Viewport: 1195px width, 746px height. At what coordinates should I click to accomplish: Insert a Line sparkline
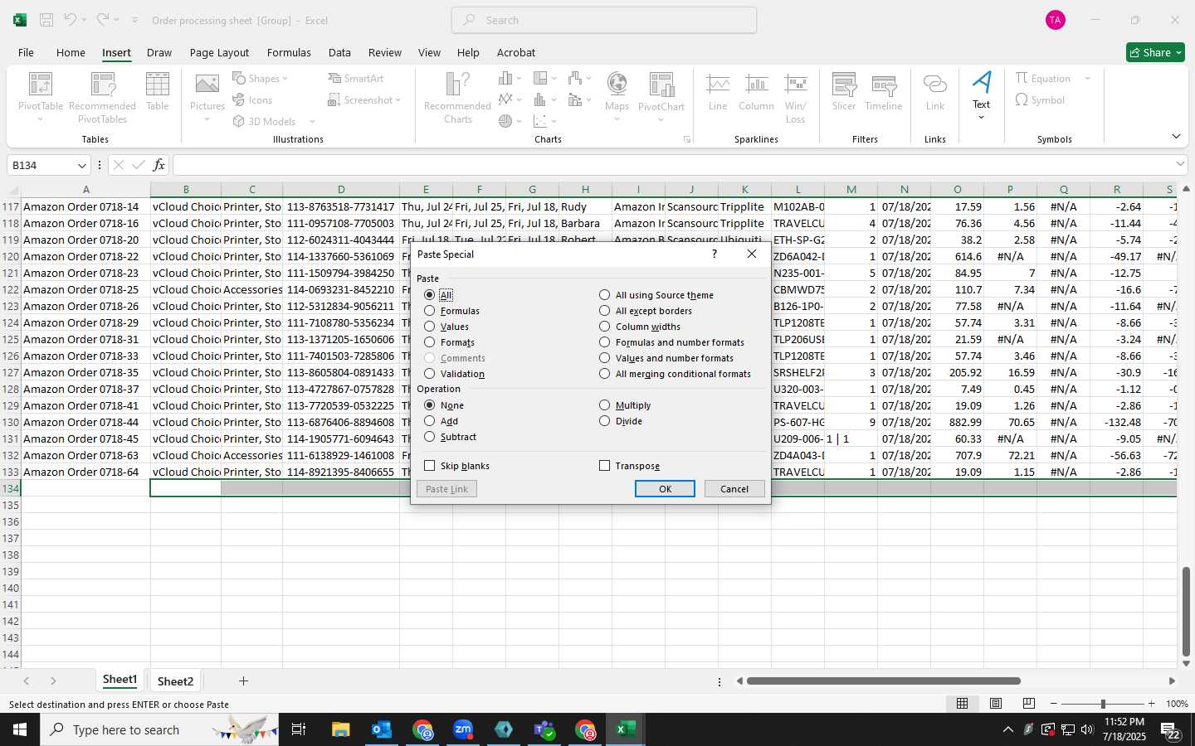[718, 91]
